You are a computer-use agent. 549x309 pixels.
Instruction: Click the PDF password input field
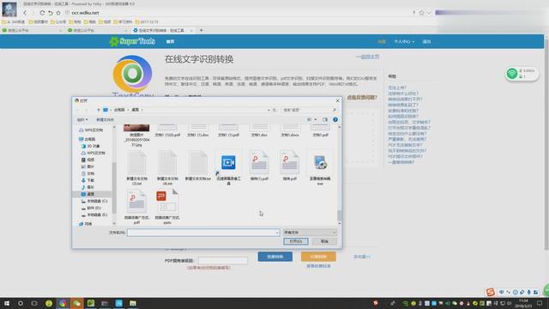pyautogui.click(x=223, y=261)
